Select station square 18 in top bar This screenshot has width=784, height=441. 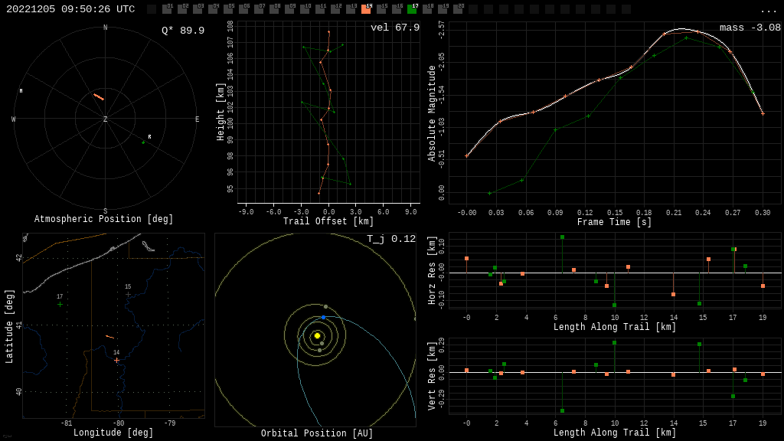pyautogui.click(x=427, y=9)
